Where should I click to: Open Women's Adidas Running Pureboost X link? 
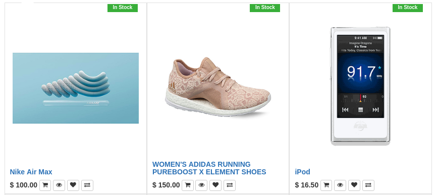(209, 168)
